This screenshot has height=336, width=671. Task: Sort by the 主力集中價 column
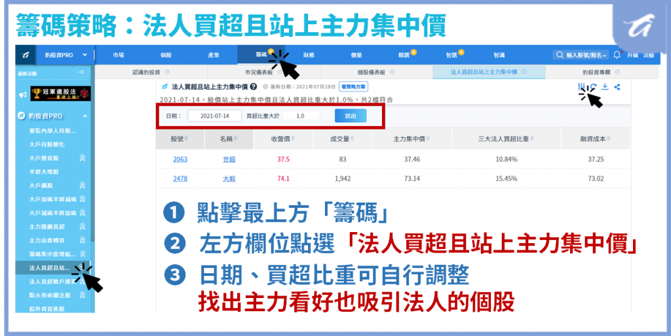coord(412,139)
